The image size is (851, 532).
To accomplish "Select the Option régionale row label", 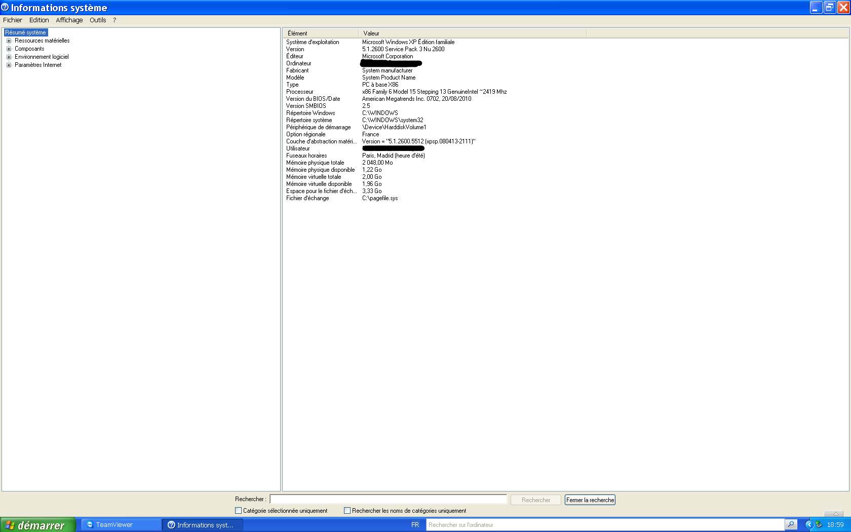I will click(x=305, y=134).
